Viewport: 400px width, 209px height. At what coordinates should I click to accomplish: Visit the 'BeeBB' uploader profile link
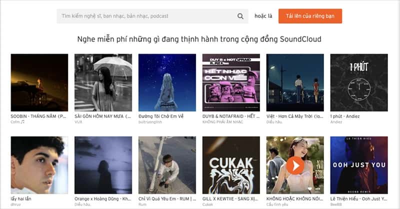click(336, 204)
